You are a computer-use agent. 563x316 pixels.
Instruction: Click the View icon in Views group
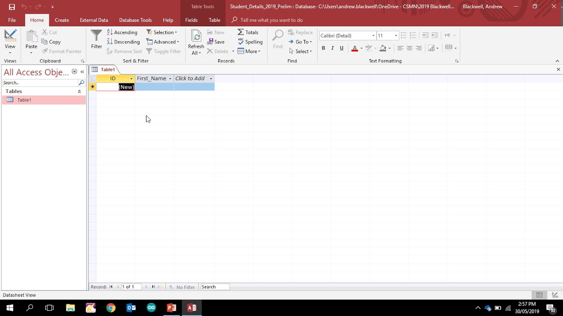coord(10,36)
